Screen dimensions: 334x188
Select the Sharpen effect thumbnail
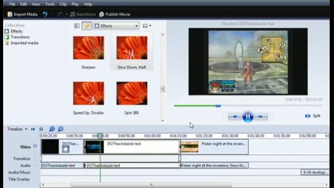[x=88, y=48]
